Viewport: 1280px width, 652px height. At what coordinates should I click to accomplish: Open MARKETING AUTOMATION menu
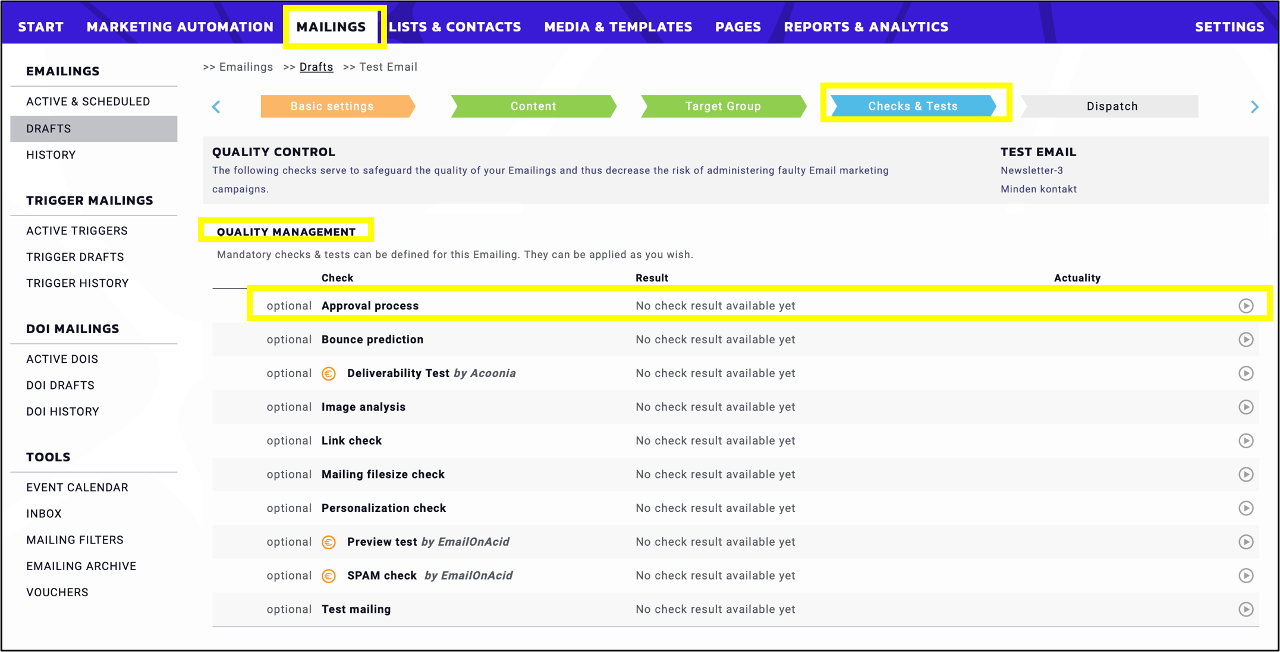coord(180,27)
